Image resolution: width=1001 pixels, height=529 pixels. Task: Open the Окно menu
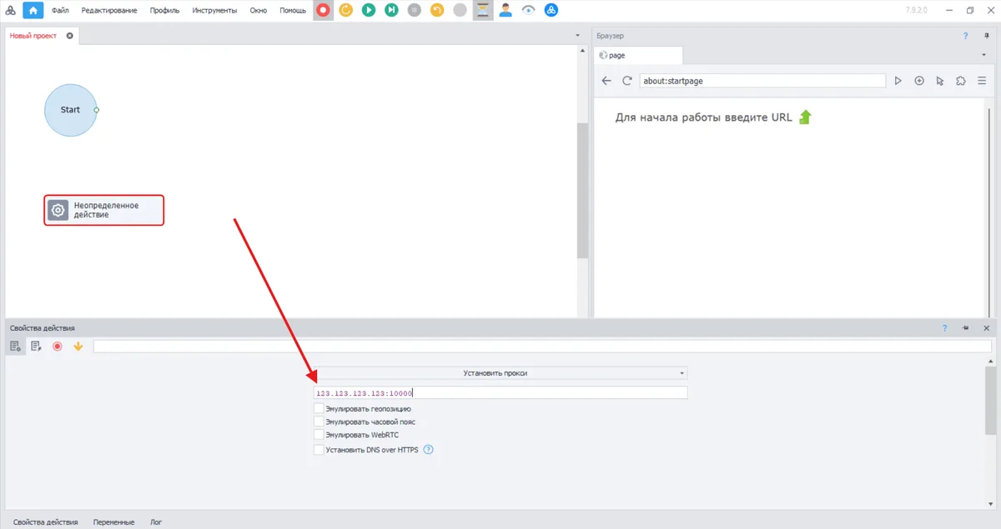259,11
